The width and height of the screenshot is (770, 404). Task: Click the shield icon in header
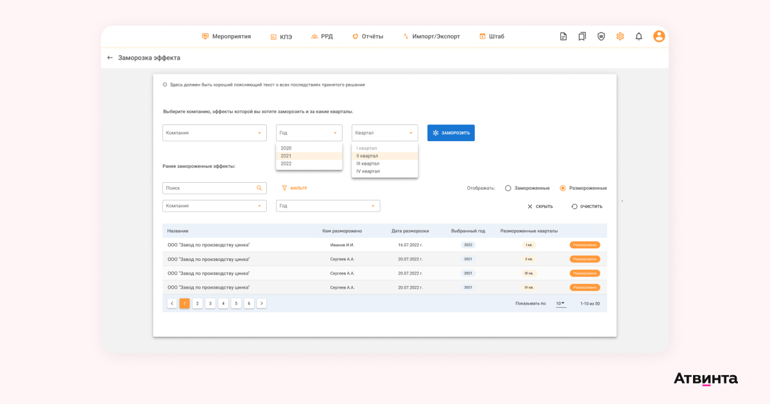(601, 37)
